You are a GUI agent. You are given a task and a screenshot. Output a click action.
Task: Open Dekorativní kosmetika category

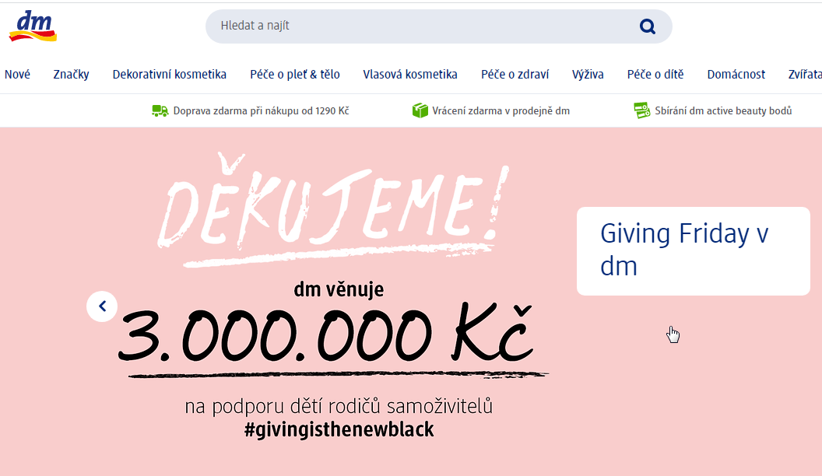pyautogui.click(x=170, y=75)
